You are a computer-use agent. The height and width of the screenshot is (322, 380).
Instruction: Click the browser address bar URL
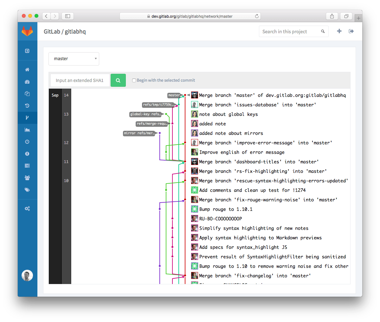point(190,16)
